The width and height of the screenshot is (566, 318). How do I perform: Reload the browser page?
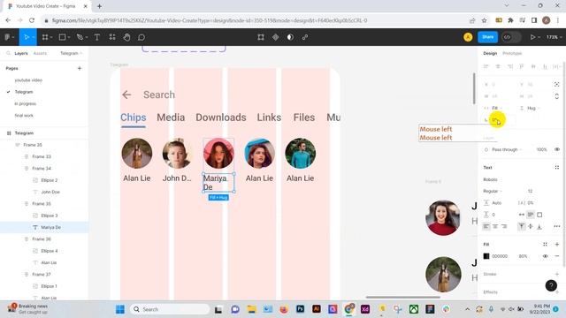(x=32, y=20)
